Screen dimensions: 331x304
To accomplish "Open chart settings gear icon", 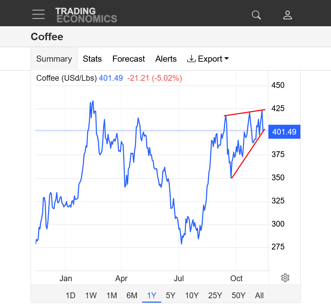I will [285, 278].
